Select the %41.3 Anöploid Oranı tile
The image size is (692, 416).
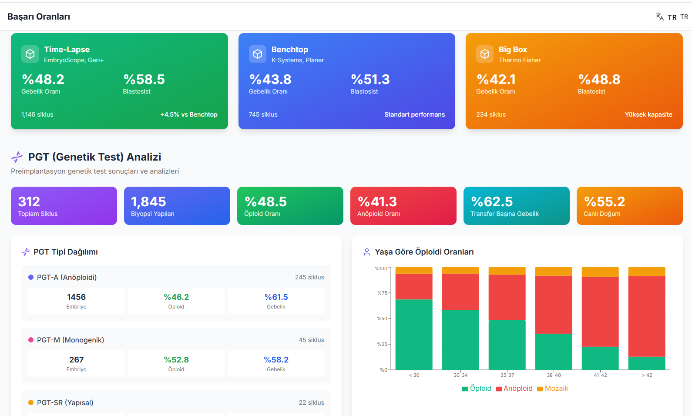click(x=403, y=206)
